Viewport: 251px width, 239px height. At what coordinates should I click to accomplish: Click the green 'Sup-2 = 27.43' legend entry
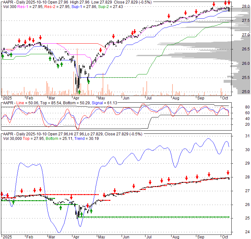[110, 7]
